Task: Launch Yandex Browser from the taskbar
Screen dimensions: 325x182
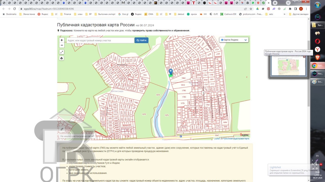Action: pos(317,49)
